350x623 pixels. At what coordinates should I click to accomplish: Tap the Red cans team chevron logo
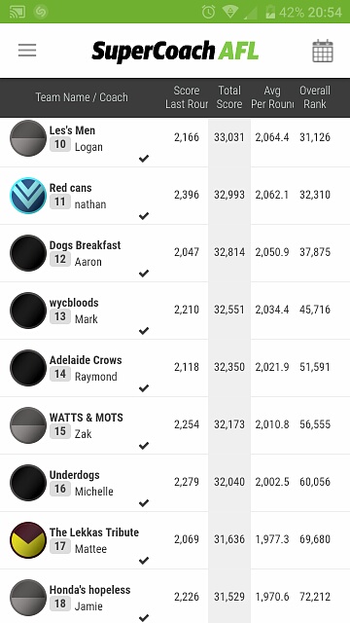[28, 196]
